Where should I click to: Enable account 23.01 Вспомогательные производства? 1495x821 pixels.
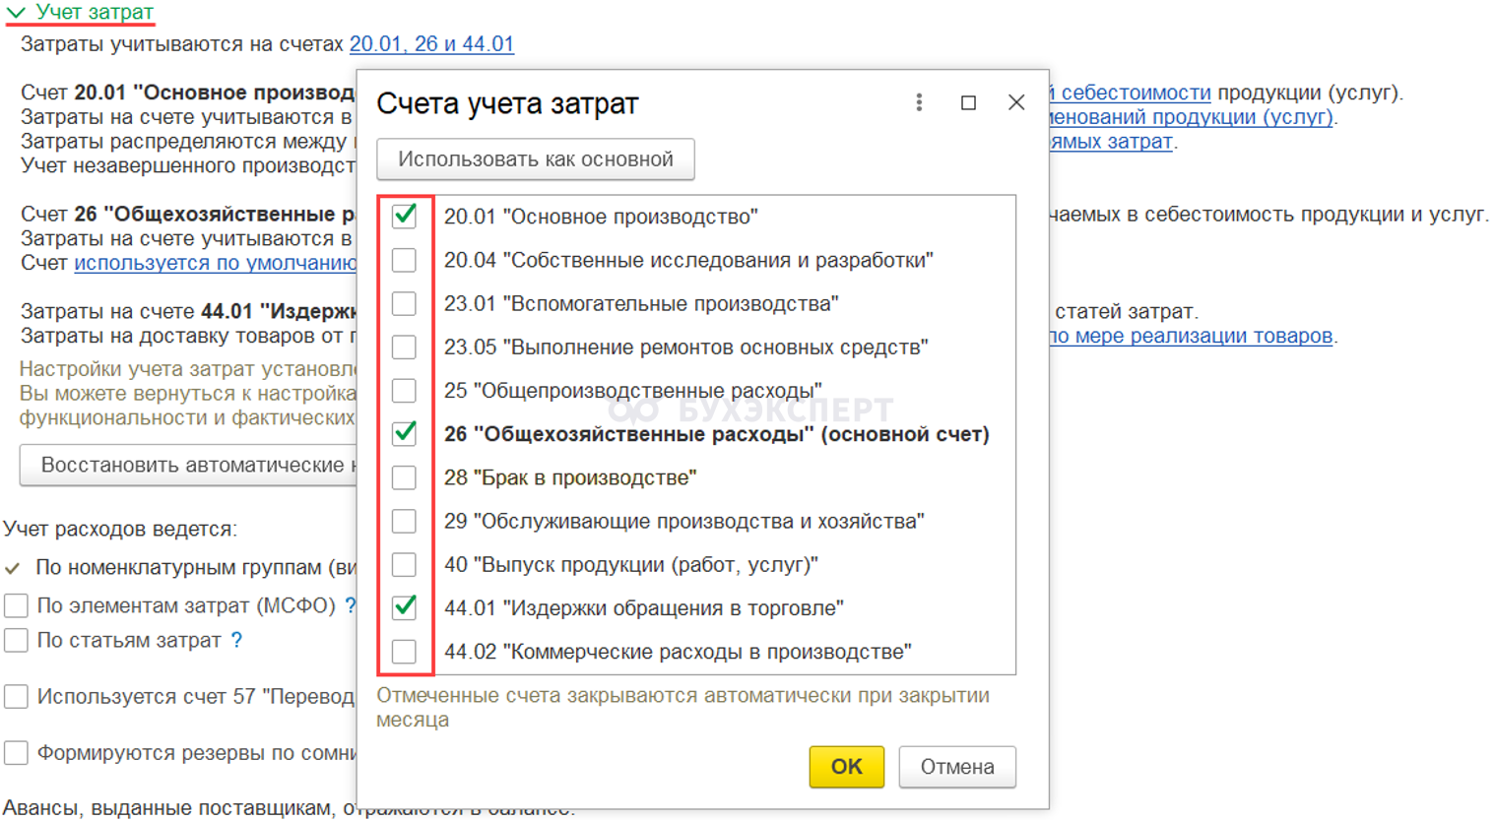pos(404,303)
